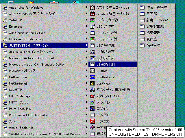Viewport: 185px width, 138px height.
Task: Open PhotoImpact GIF Animator group
Action: [44, 115]
